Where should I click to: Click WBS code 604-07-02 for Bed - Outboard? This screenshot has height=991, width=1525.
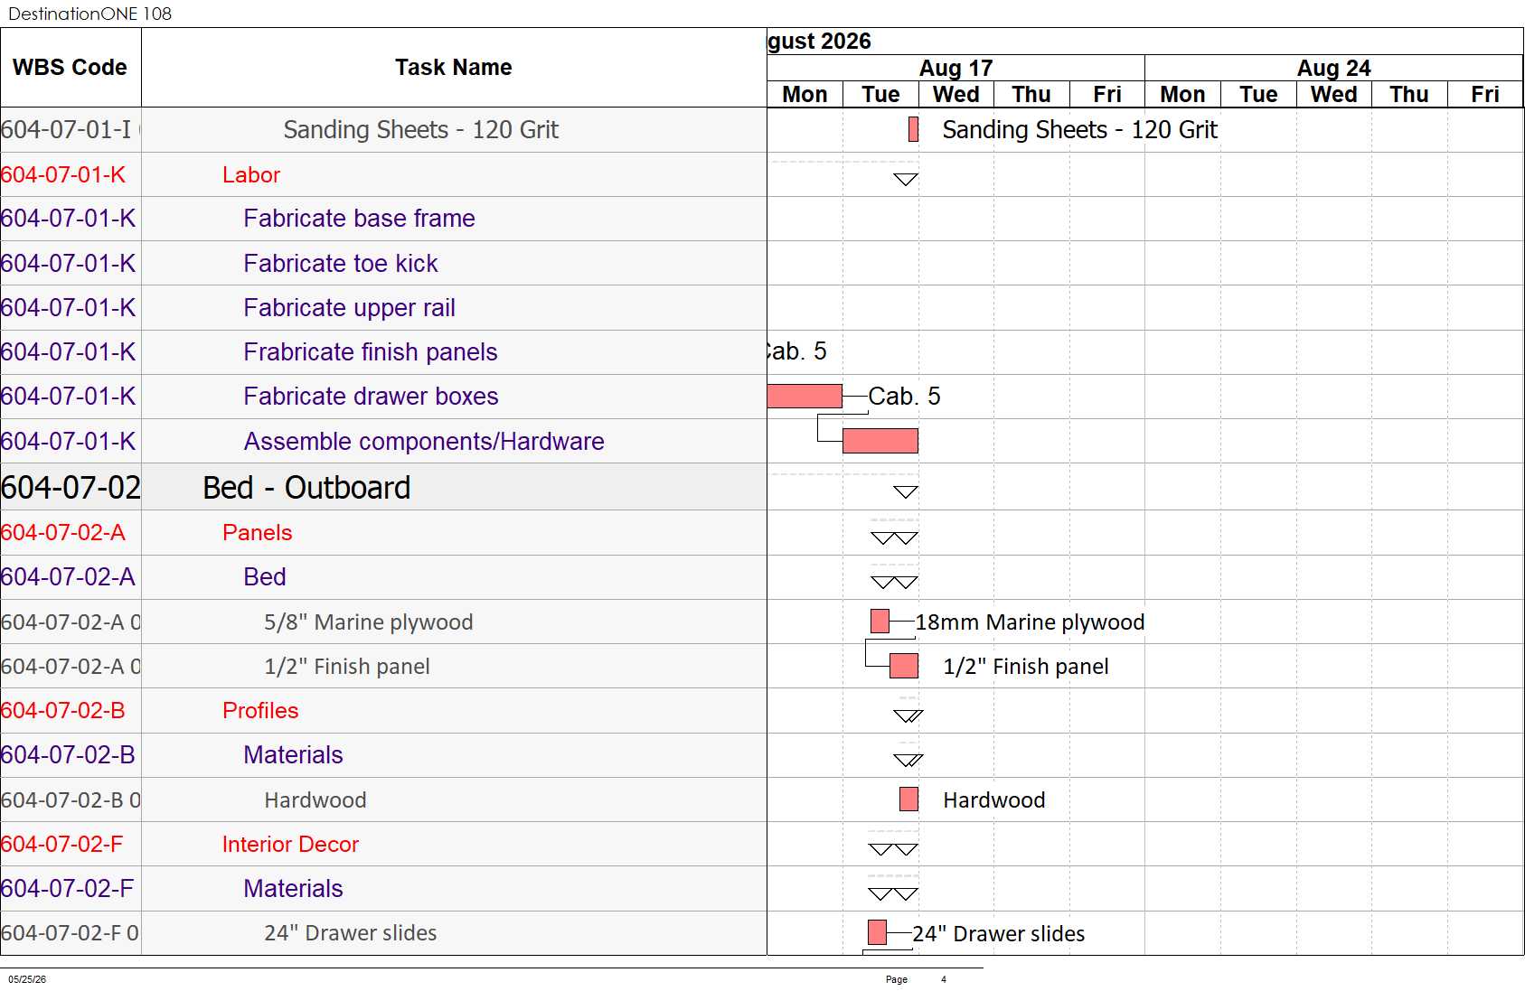tap(71, 488)
